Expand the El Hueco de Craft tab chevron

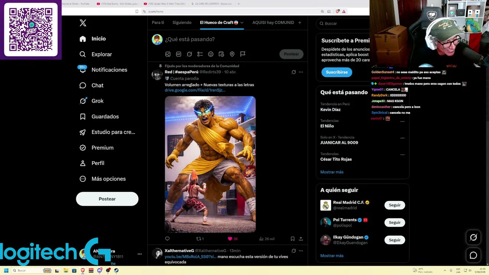[x=242, y=23]
